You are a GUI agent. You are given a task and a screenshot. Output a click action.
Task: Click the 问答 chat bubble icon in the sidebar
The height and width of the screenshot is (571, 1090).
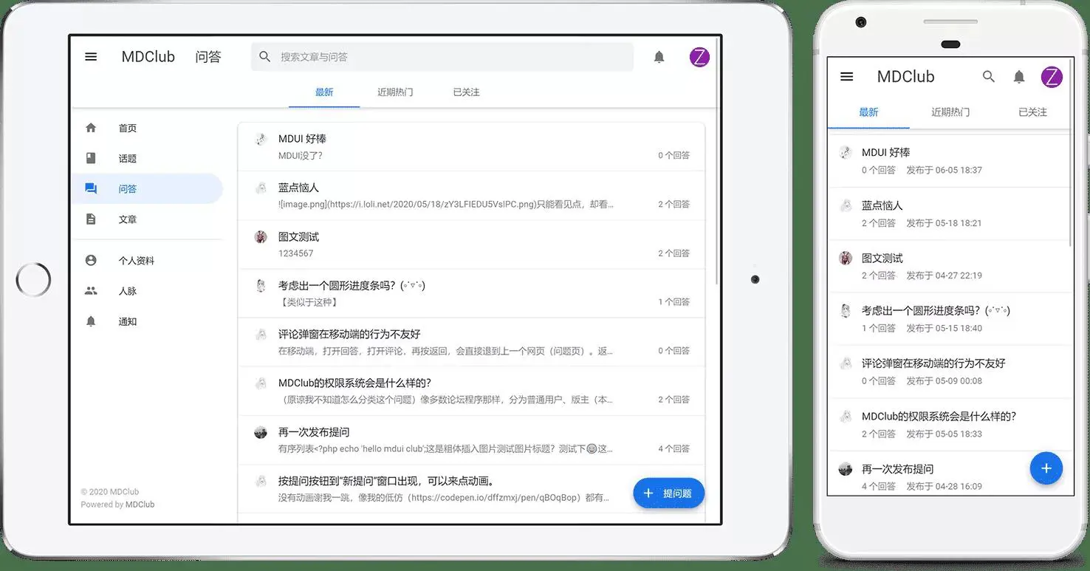click(x=90, y=188)
